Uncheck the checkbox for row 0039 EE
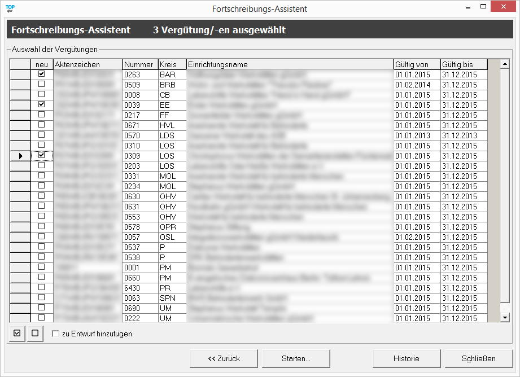Image resolution: width=520 pixels, height=377 pixels. pyautogui.click(x=41, y=105)
